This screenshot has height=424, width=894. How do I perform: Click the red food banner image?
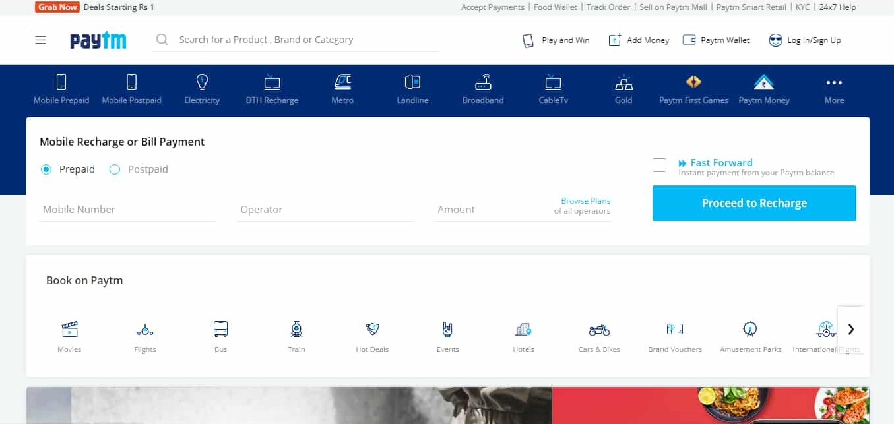(x=711, y=406)
